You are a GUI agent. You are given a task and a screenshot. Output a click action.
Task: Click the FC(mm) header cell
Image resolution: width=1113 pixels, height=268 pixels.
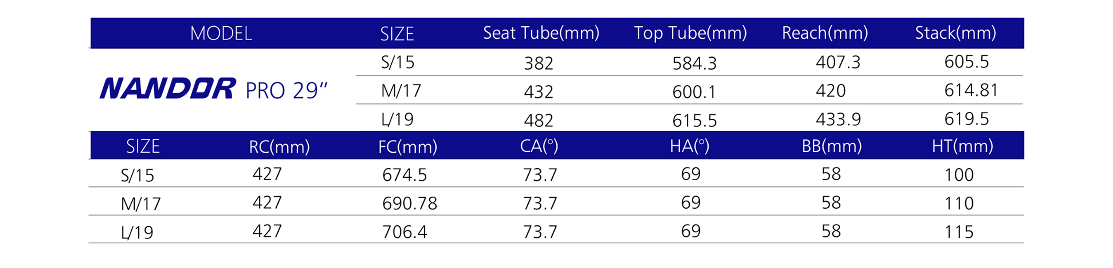pyautogui.click(x=407, y=147)
